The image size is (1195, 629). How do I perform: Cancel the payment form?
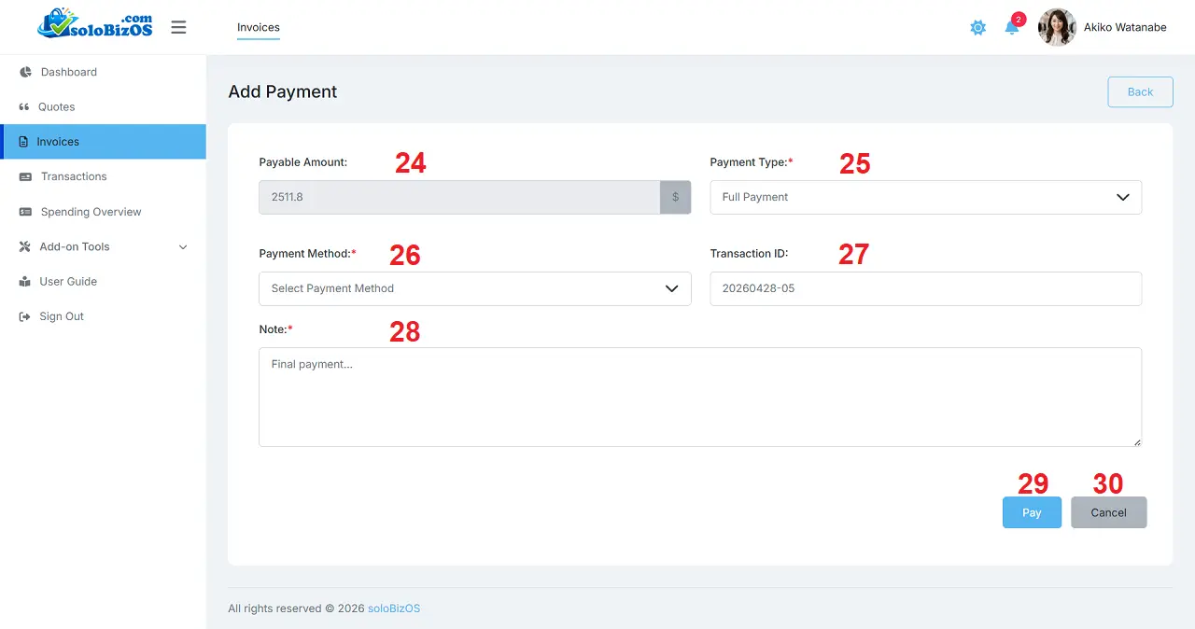click(1108, 512)
